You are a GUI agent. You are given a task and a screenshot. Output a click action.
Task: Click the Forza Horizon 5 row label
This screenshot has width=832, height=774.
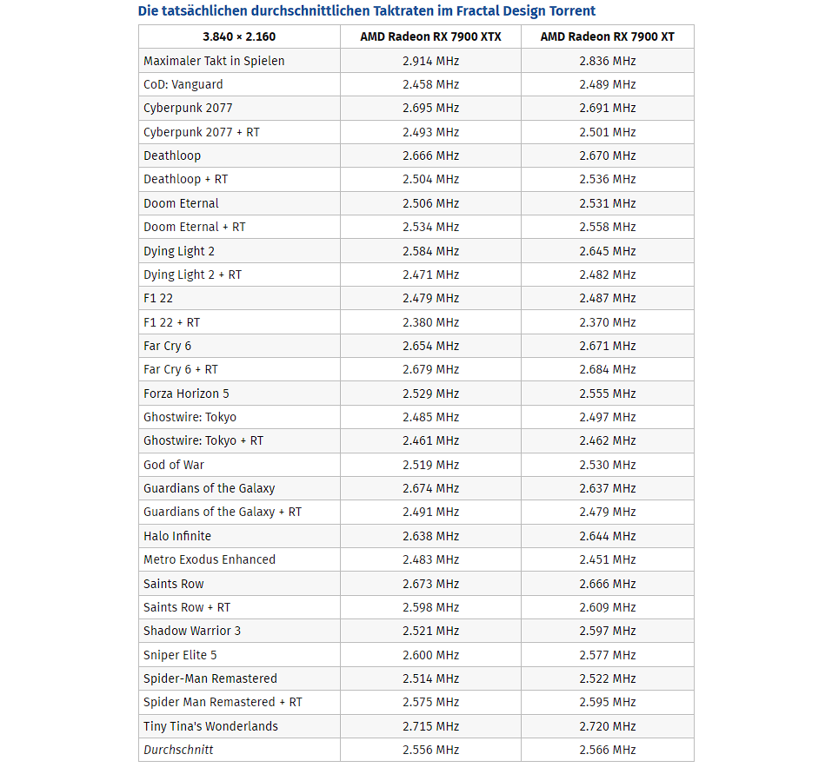point(186,394)
